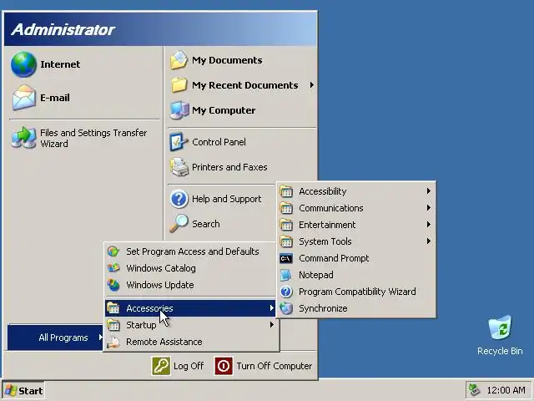
Task: Click the Program Compatibility Wizard text label
Action: tap(357, 292)
